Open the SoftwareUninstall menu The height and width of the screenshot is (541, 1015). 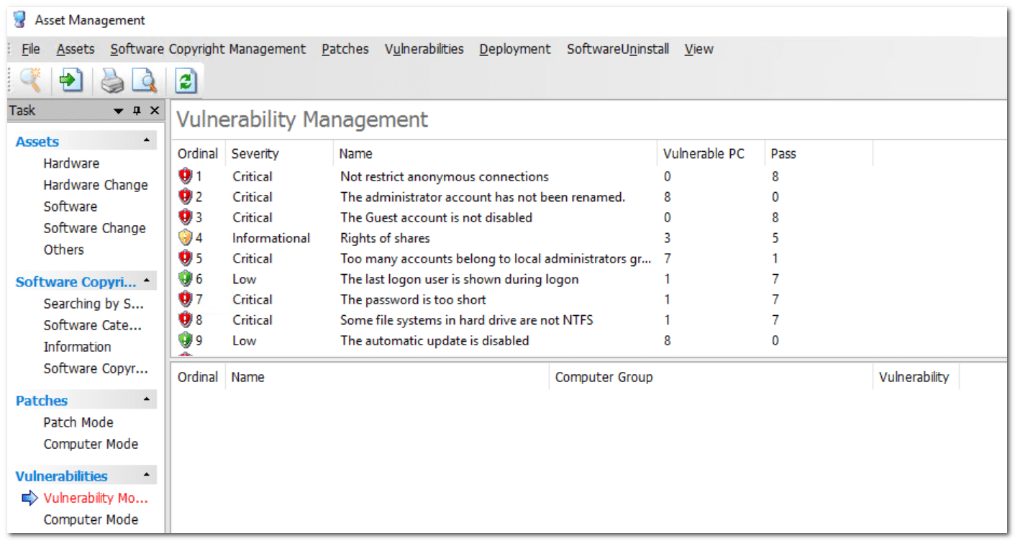(x=617, y=49)
